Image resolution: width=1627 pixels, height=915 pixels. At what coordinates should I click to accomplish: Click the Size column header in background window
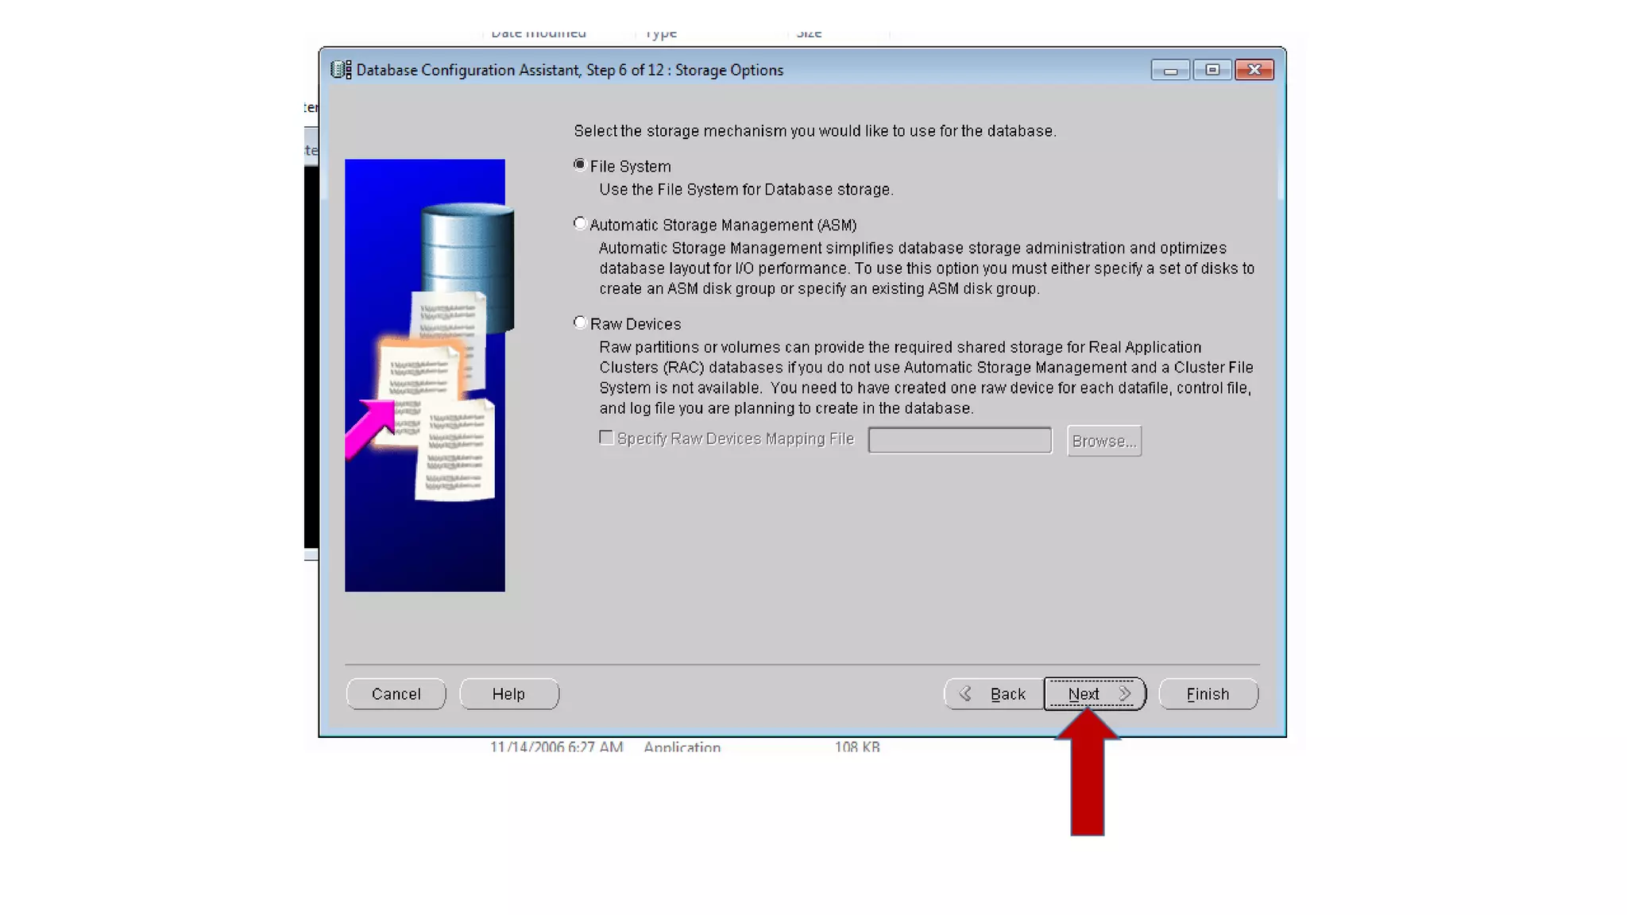pyautogui.click(x=809, y=34)
